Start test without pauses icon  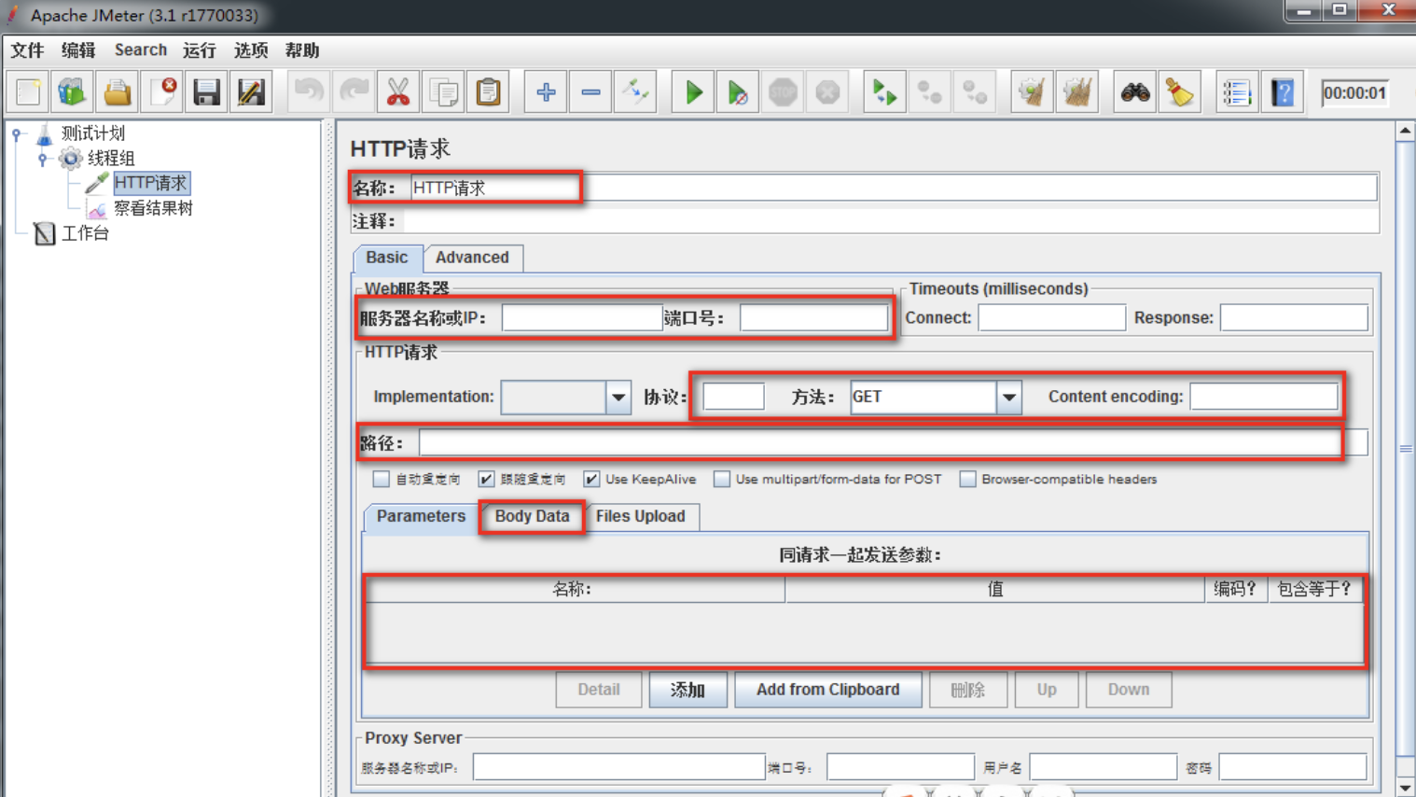point(738,92)
